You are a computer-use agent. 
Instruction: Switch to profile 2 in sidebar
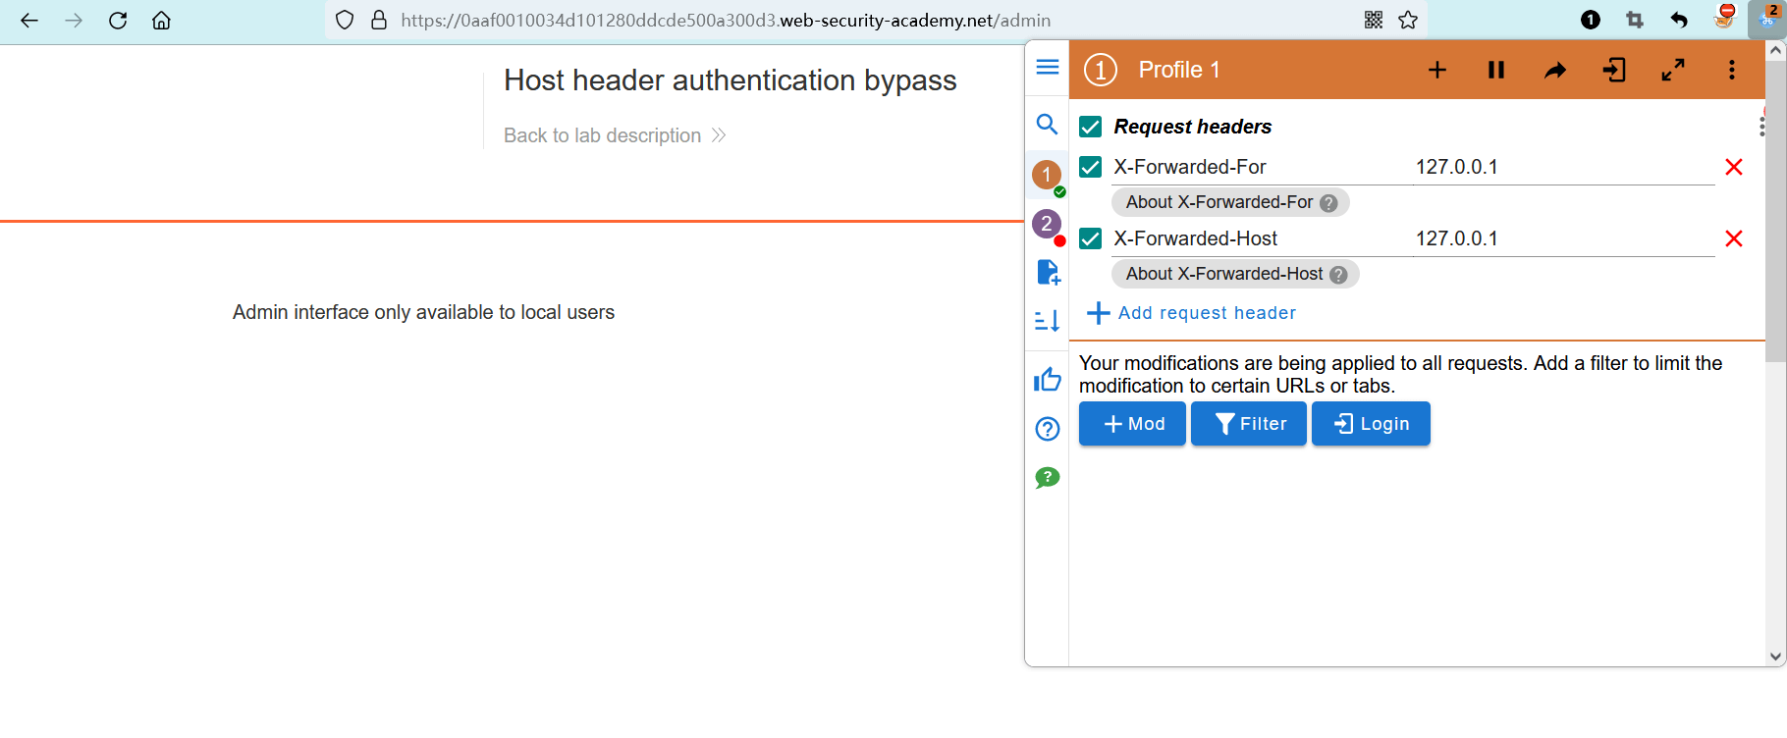coord(1047,225)
